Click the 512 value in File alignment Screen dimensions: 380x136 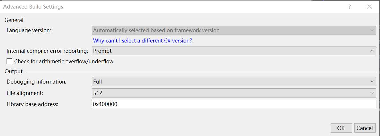(x=98, y=93)
